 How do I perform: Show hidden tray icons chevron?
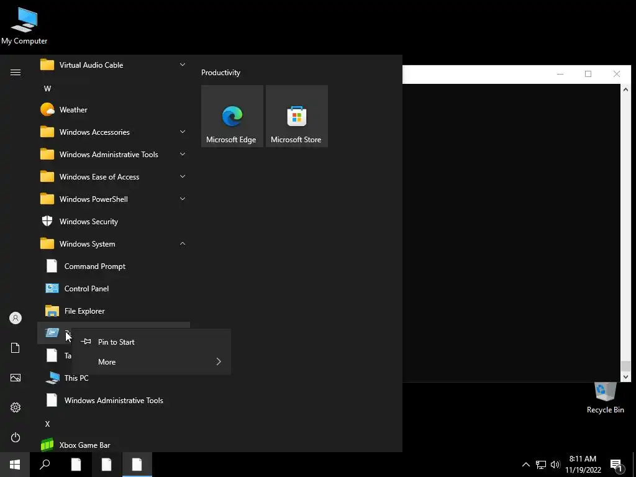pos(525,465)
